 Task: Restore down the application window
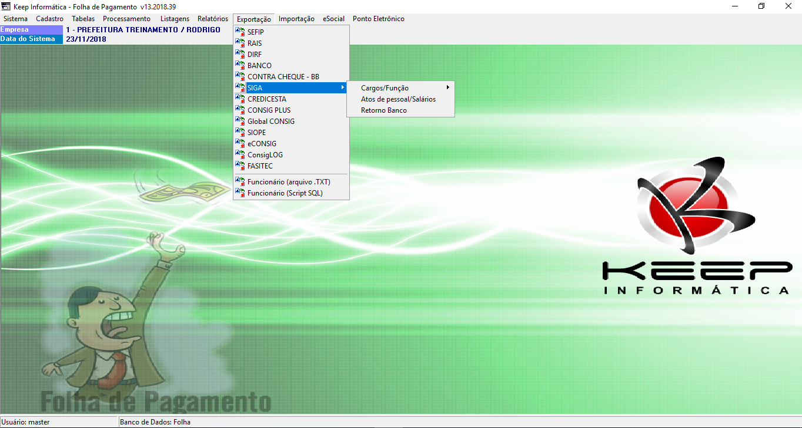point(761,6)
